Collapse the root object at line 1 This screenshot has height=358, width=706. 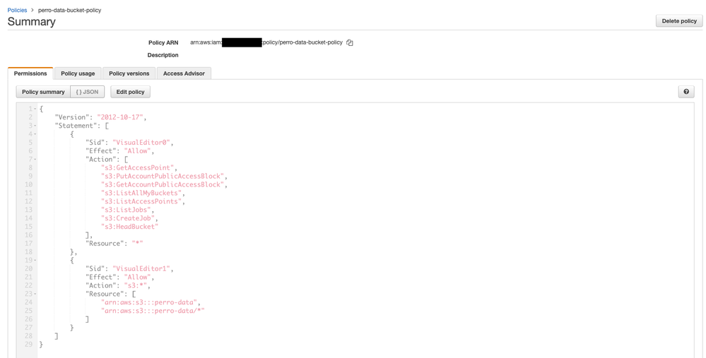(35, 109)
